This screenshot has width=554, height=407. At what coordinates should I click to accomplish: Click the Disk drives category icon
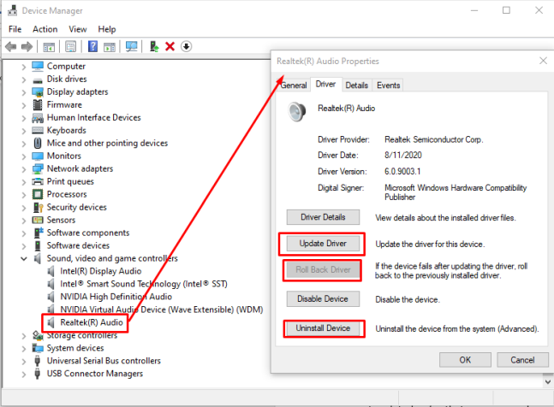tap(38, 80)
